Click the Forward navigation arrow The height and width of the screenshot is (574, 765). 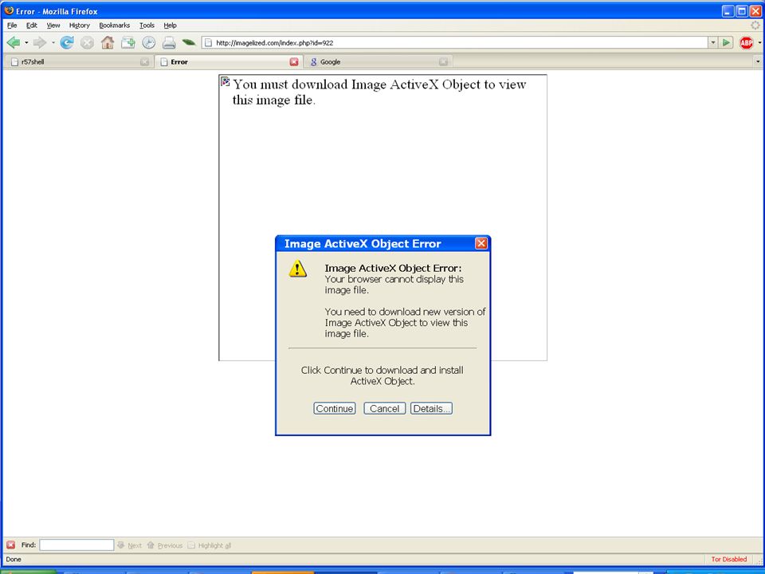click(x=40, y=43)
